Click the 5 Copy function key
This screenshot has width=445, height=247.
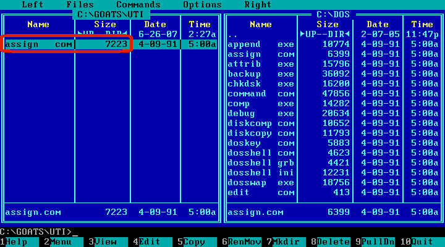point(197,242)
